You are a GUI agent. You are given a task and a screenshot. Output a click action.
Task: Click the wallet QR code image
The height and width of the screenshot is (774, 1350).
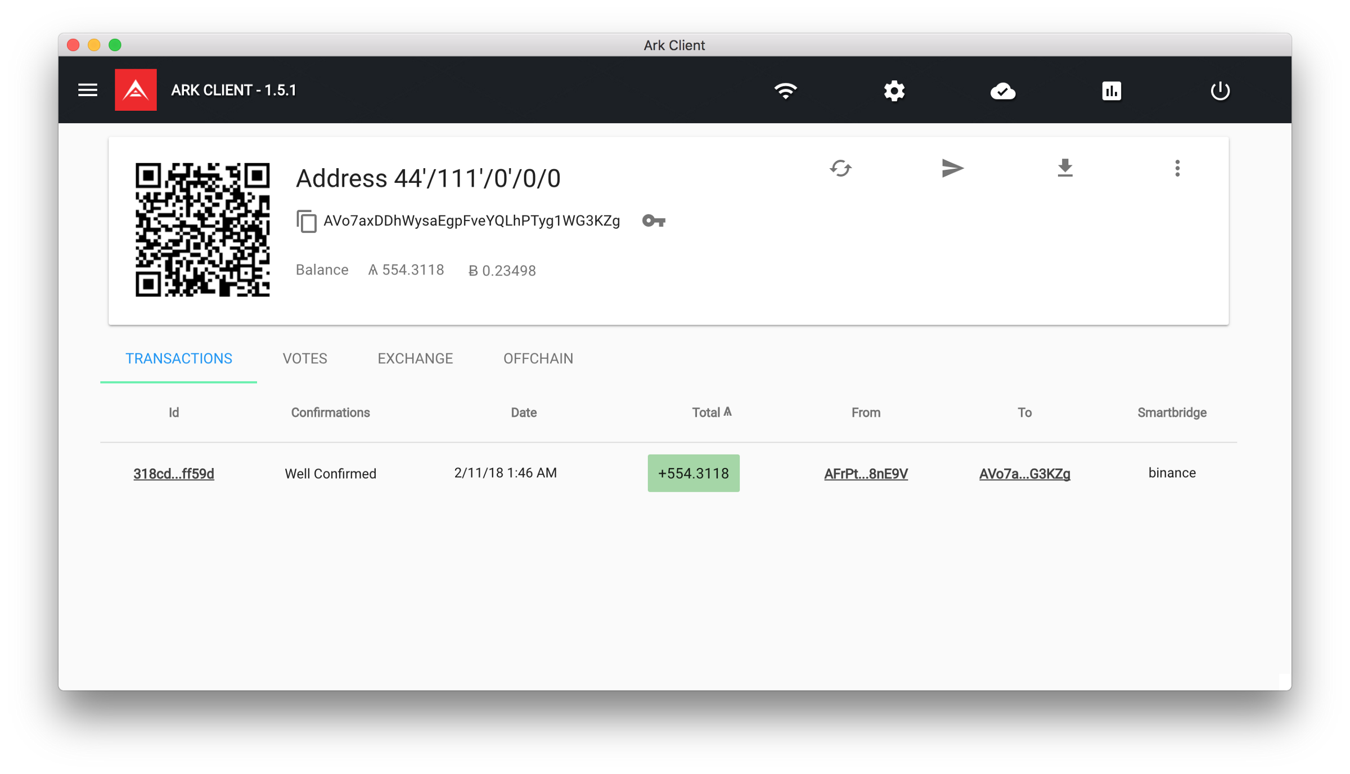(202, 229)
